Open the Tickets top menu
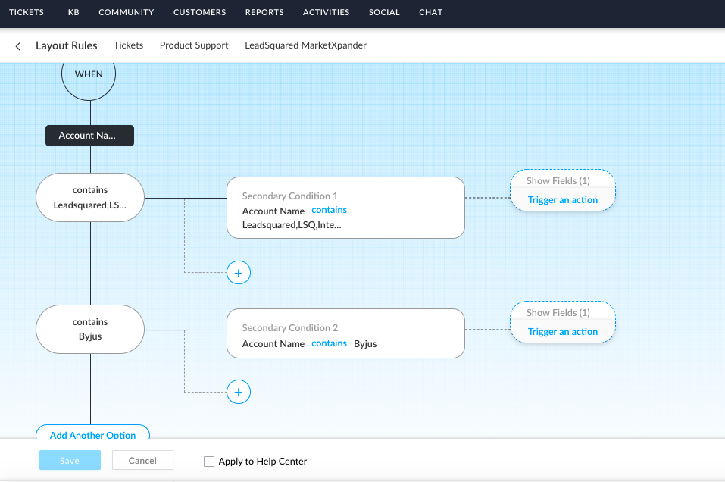 click(x=27, y=12)
